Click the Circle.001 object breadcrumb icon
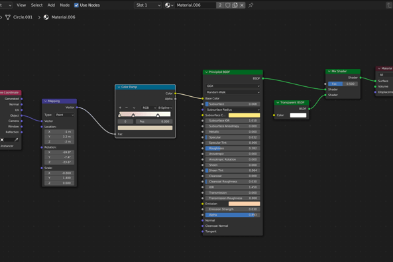Viewport: 393px width, 262px height. point(8,17)
